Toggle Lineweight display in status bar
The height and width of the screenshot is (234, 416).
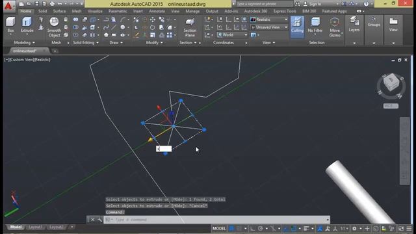click(x=306, y=228)
